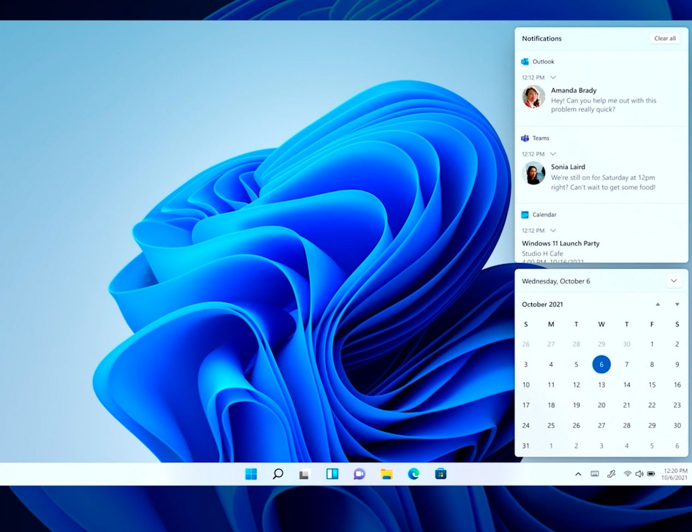The height and width of the screenshot is (532, 692).
Task: Open Task View on the taskbar
Action: click(x=304, y=474)
